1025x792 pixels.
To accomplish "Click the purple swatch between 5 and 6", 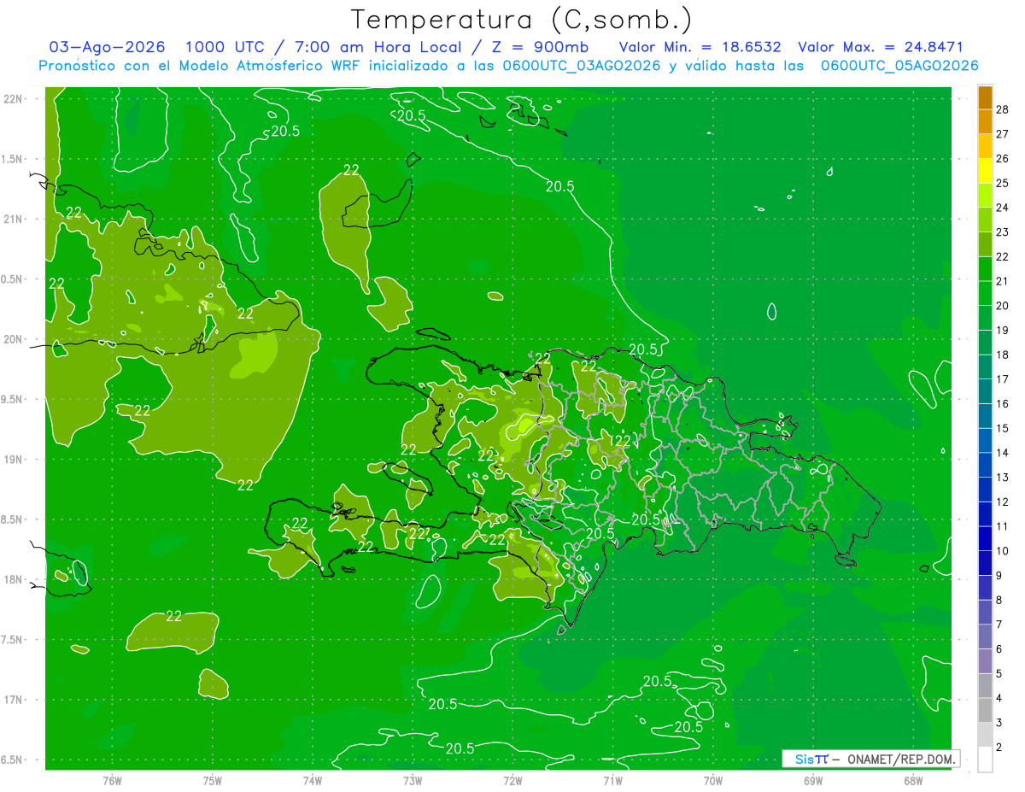I will pos(985,660).
